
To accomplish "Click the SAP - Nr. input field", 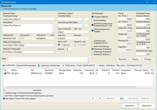I will point(81,32).
